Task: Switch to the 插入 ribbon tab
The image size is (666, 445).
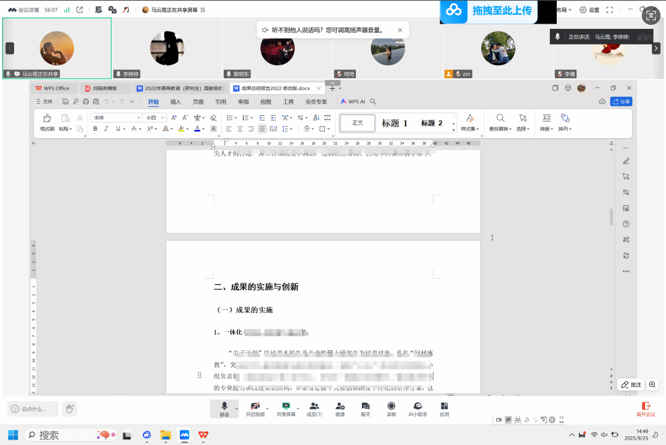Action: 175,102
